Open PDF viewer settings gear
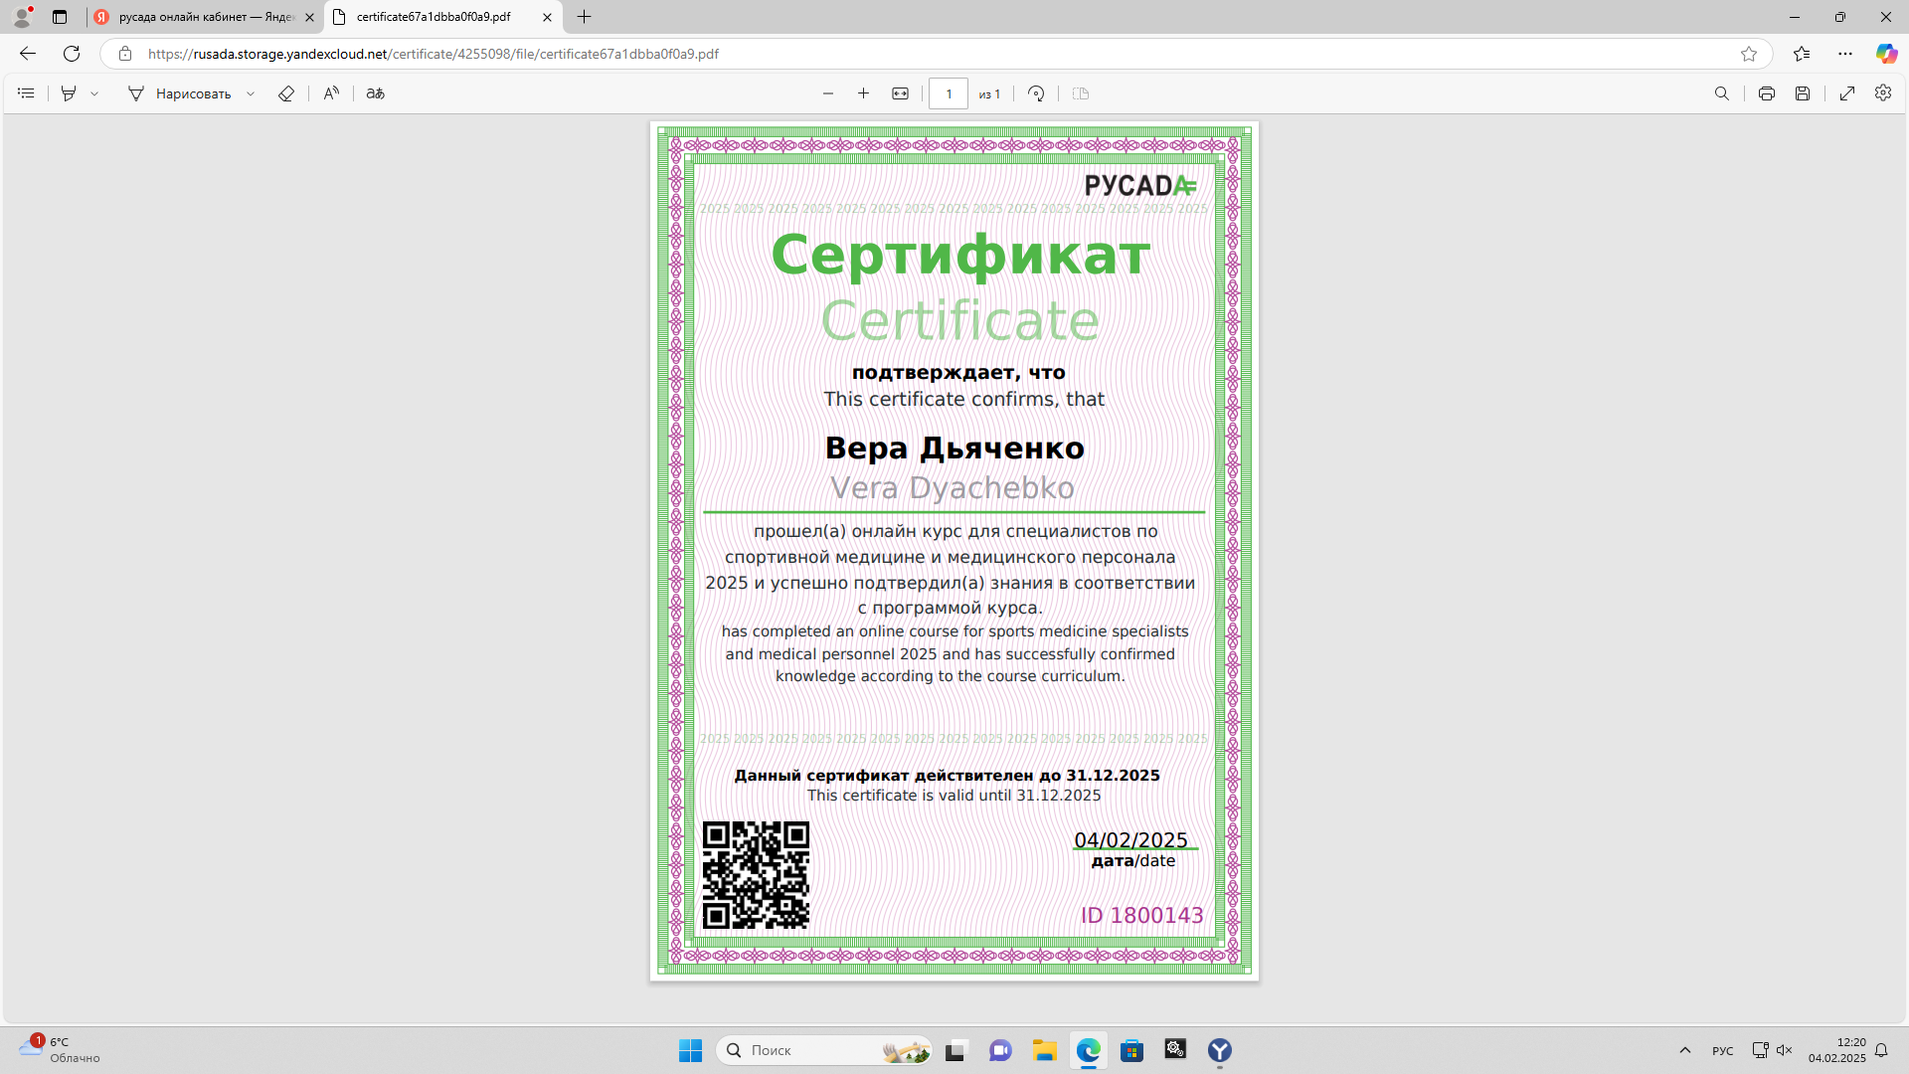 1883,92
